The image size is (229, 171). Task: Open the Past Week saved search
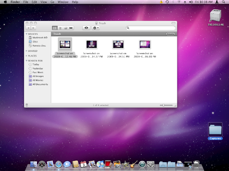[36, 72]
